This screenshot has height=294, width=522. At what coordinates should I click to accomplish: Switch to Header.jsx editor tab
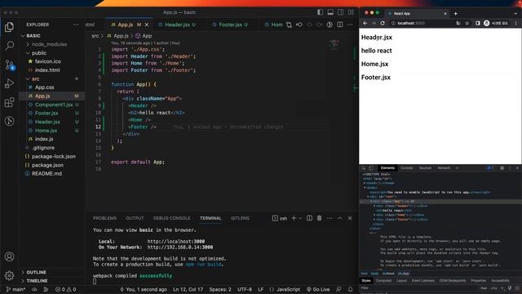point(177,24)
